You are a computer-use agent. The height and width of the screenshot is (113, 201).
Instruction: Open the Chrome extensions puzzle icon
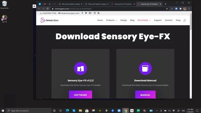click(x=181, y=9)
